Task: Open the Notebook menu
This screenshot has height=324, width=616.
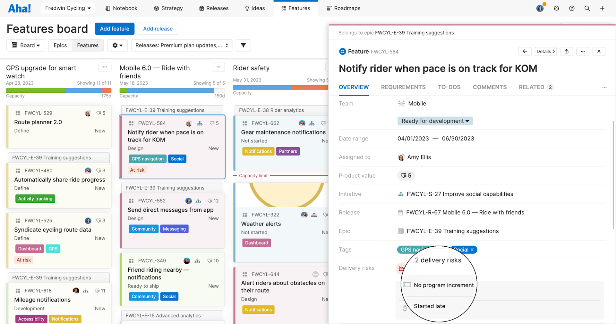Action: [121, 8]
